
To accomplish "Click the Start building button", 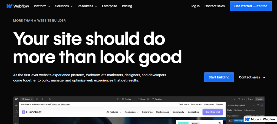I will pyautogui.click(x=219, y=77).
